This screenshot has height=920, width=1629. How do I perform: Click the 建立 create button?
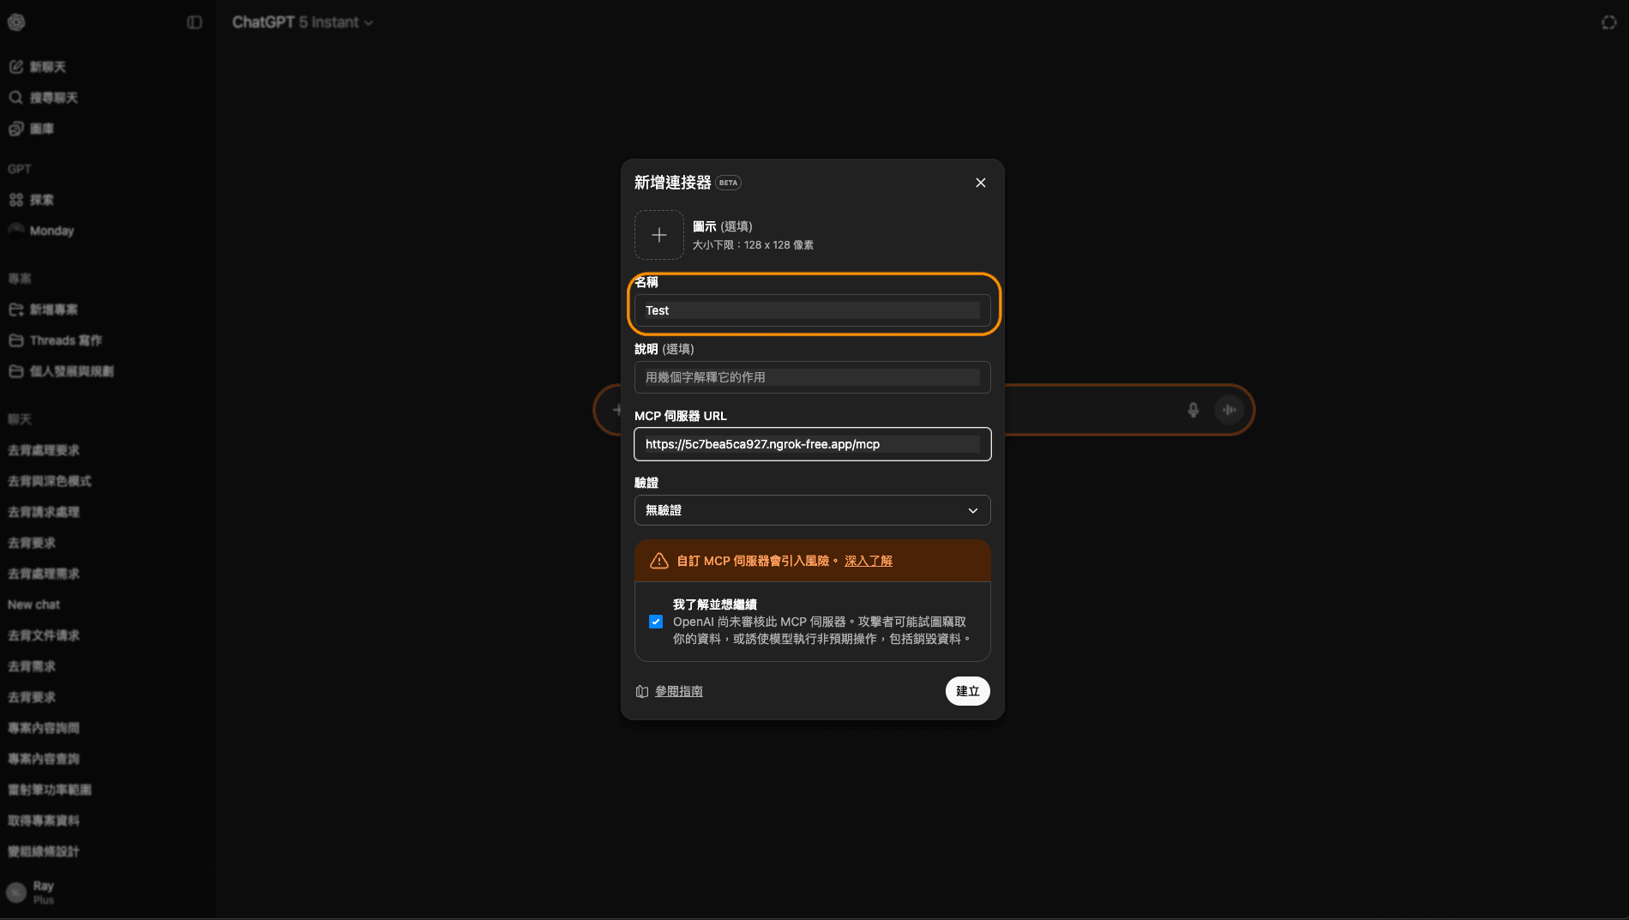coord(967,691)
